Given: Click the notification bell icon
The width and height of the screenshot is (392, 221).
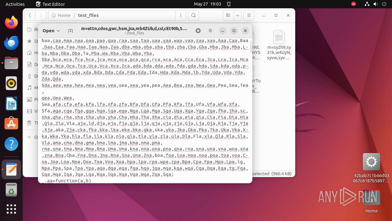Looking at the screenshot, I should pos(229,4).
